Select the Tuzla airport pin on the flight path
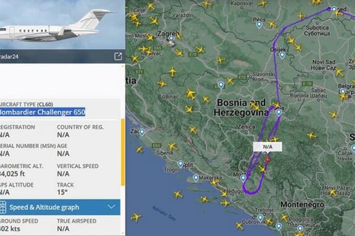Image resolution: width=355 pixels, height=236 pixels. point(279,112)
